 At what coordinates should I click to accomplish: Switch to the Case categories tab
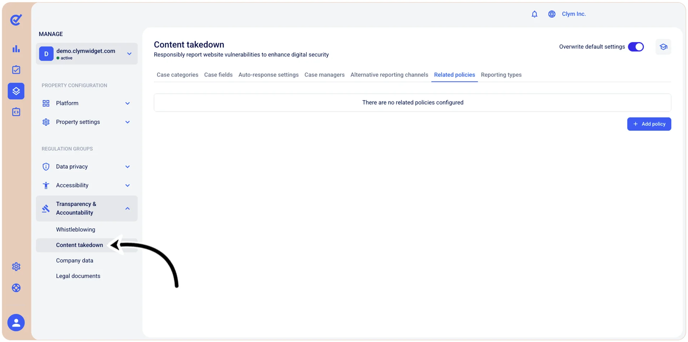click(177, 75)
